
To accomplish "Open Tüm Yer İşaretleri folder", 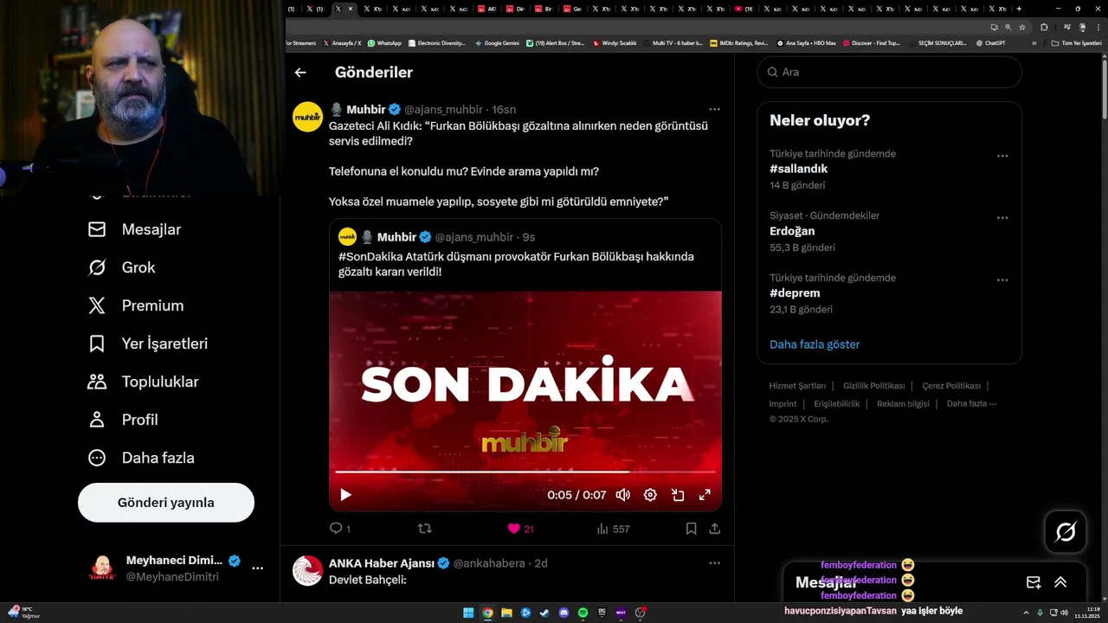I will (x=1076, y=42).
